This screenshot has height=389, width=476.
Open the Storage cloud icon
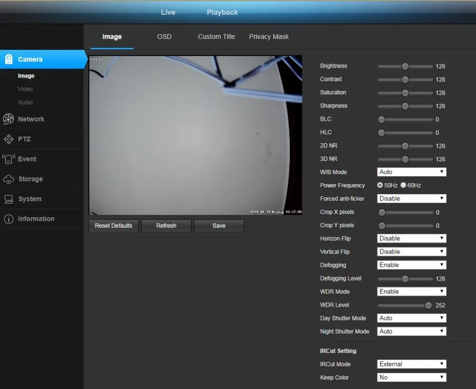click(9, 179)
